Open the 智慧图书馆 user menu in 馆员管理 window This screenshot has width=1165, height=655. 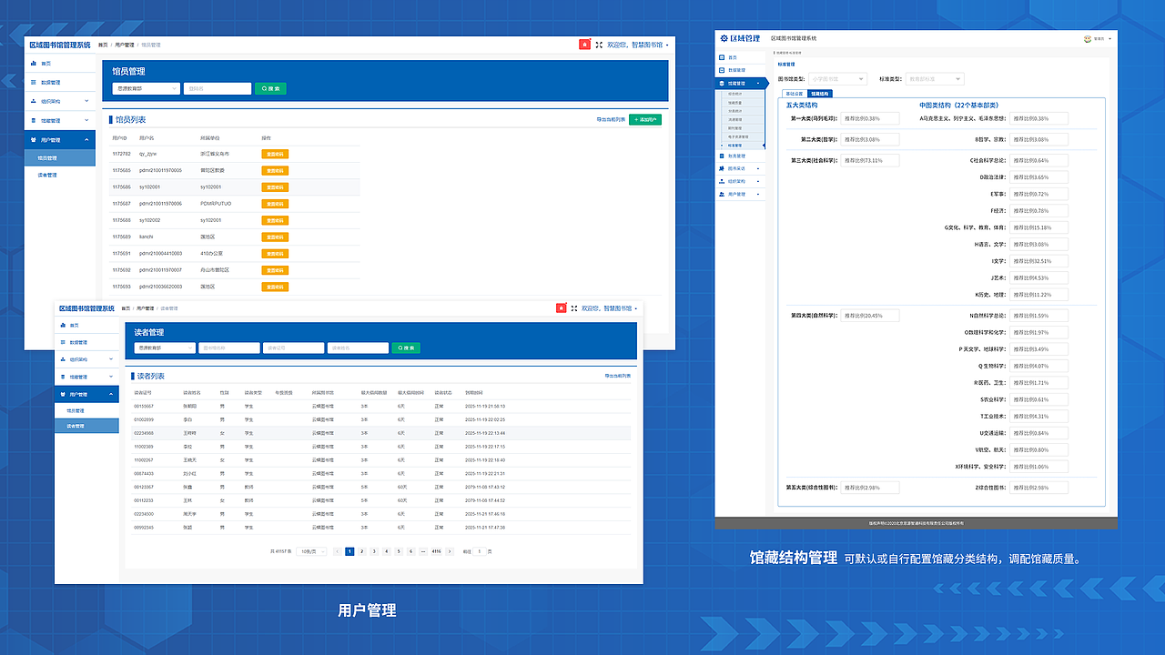[x=637, y=45]
